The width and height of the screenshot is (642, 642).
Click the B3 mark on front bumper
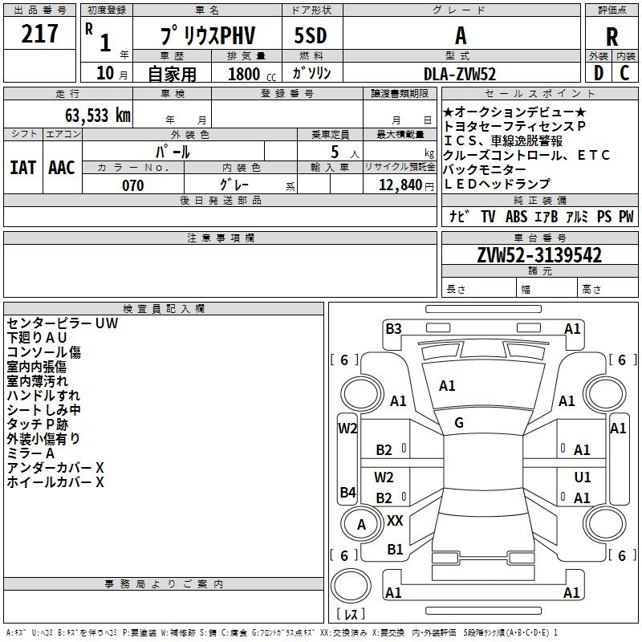pyautogui.click(x=393, y=329)
